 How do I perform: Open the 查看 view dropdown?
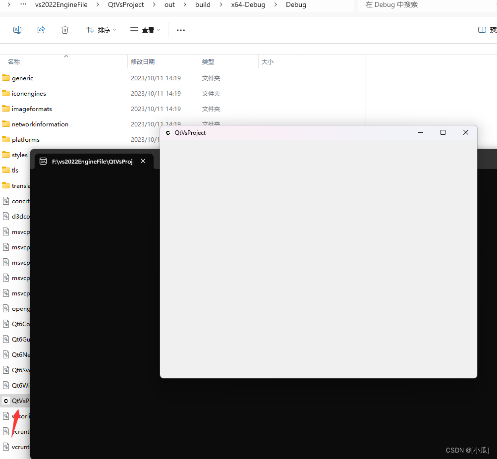coord(145,30)
